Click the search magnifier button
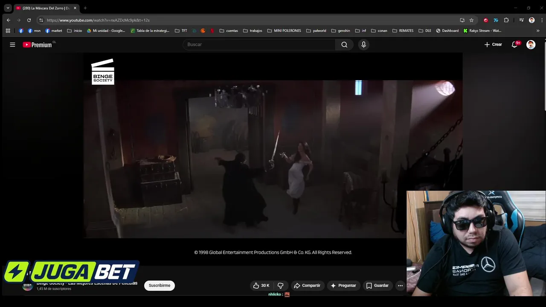Screen dimensions: 546x307 point(344,44)
